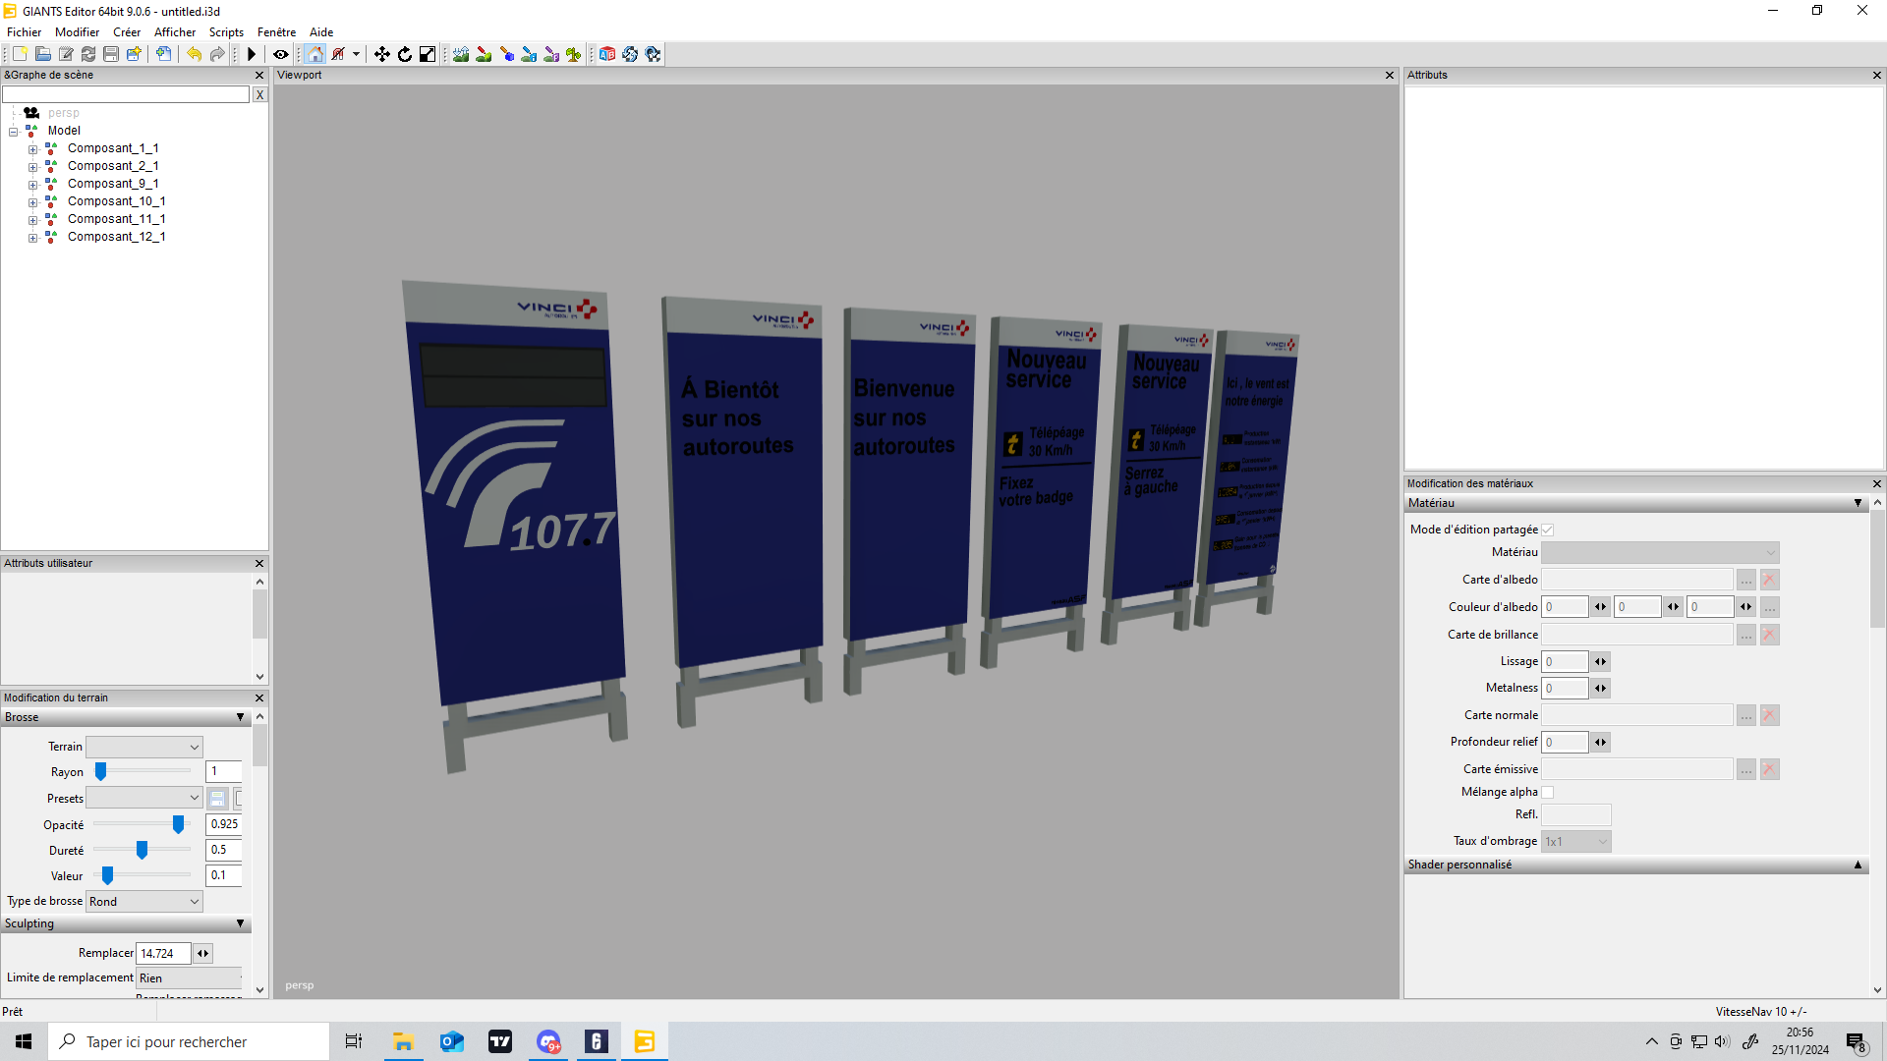Select the Composant_11_1 scene graph item
This screenshot has height=1061, width=1887.
tap(117, 218)
